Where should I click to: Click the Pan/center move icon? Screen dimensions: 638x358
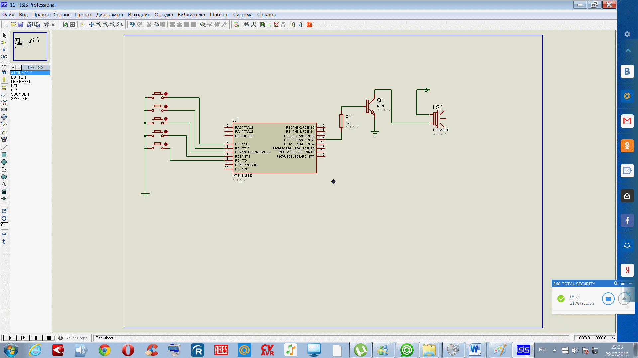click(92, 24)
